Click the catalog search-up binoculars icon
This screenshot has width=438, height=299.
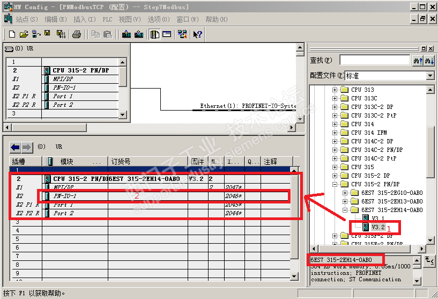click(418, 61)
